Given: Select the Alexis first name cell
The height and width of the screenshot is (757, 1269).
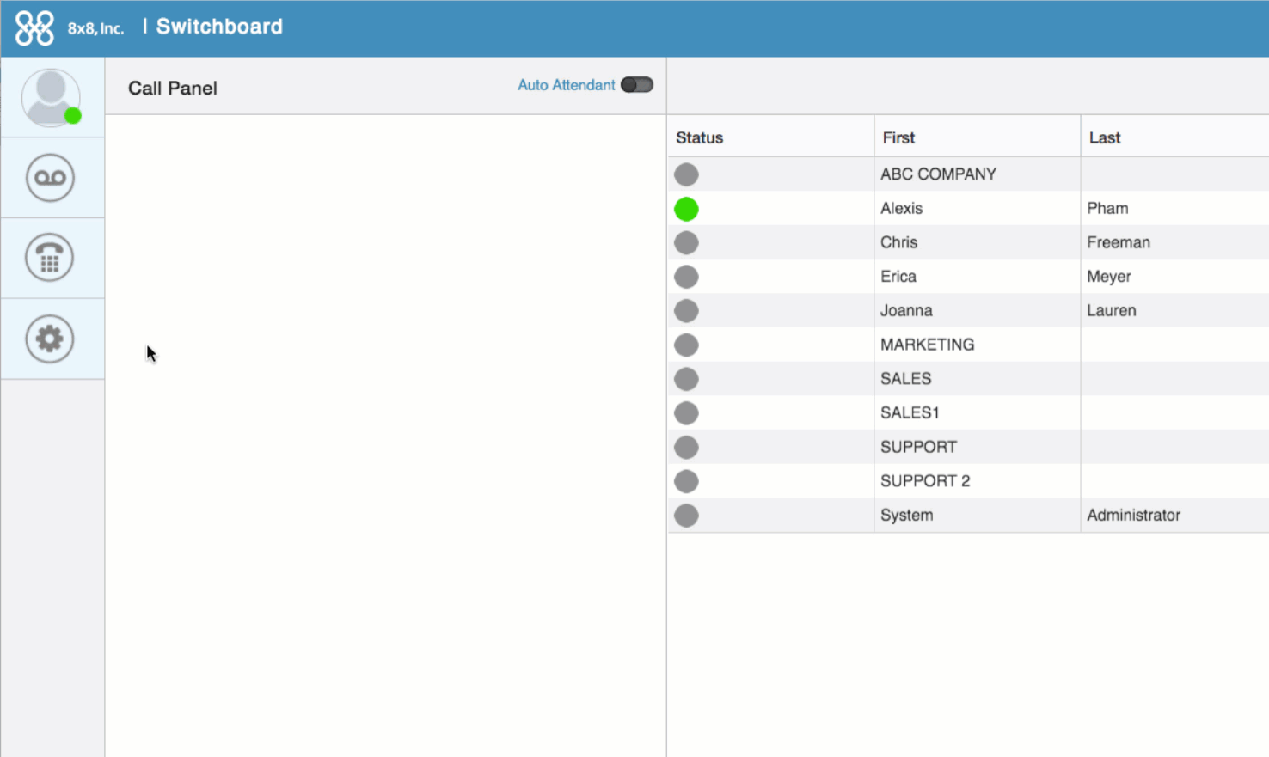Looking at the screenshot, I should point(901,209).
